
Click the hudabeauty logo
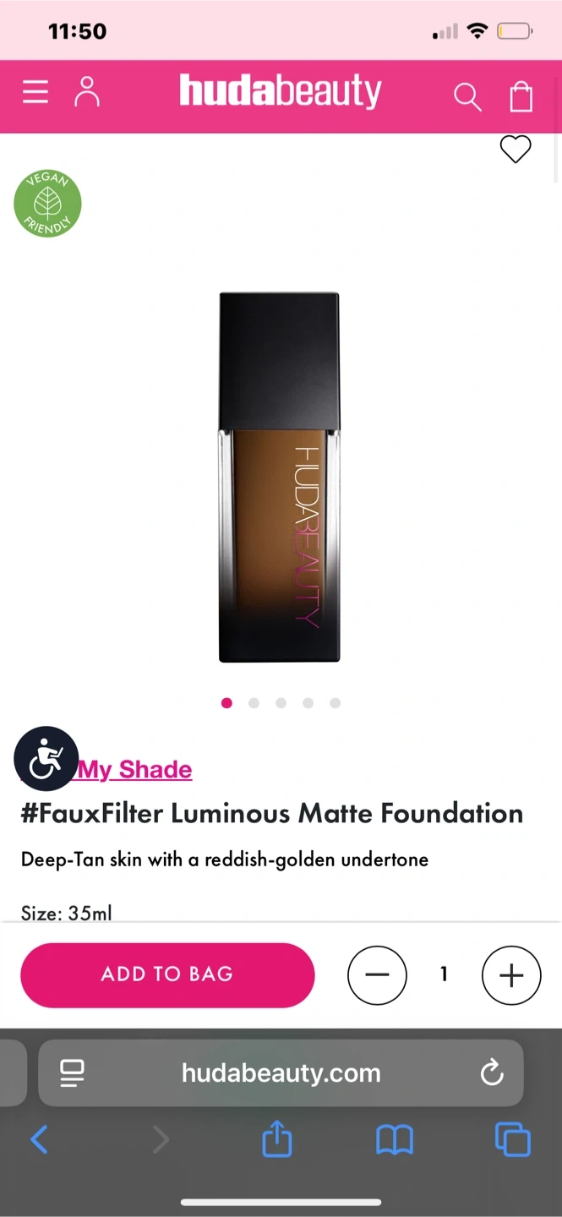pyautogui.click(x=281, y=91)
